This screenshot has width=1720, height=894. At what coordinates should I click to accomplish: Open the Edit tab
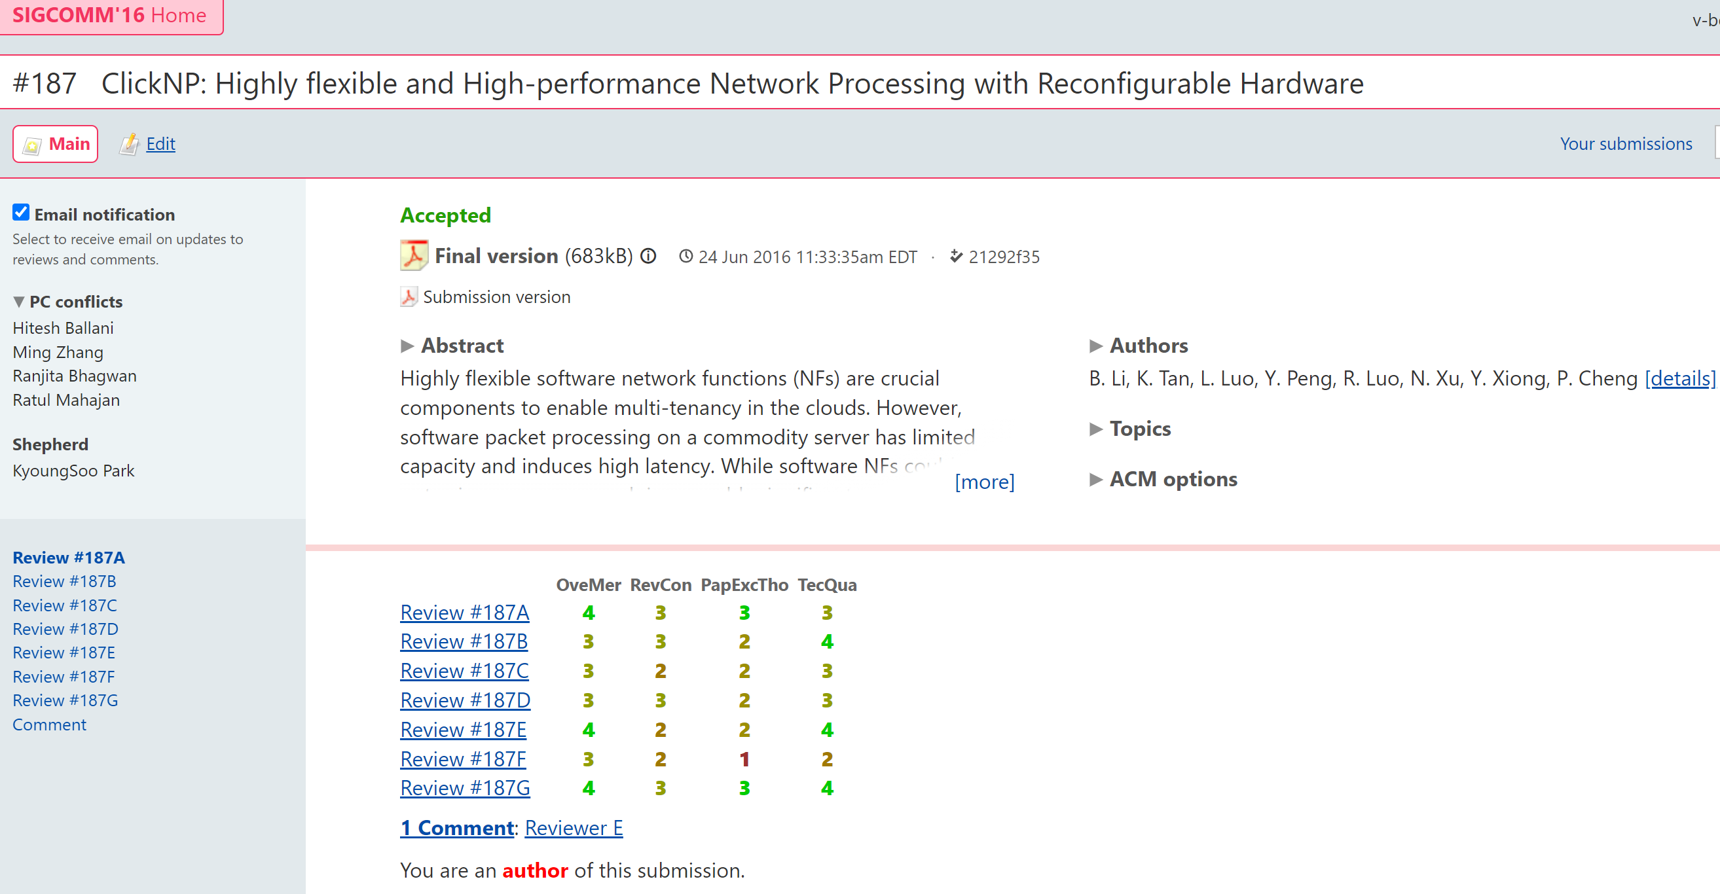click(160, 143)
